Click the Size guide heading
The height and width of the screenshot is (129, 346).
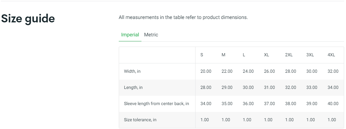28,19
